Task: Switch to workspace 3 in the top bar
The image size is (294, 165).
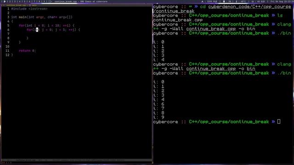Action: click(x=15, y=1)
